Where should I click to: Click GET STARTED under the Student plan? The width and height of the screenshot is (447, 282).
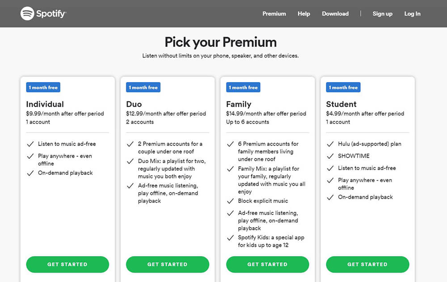(x=367, y=264)
